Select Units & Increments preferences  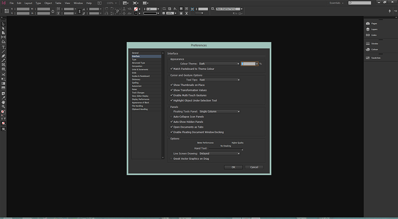coord(146,70)
